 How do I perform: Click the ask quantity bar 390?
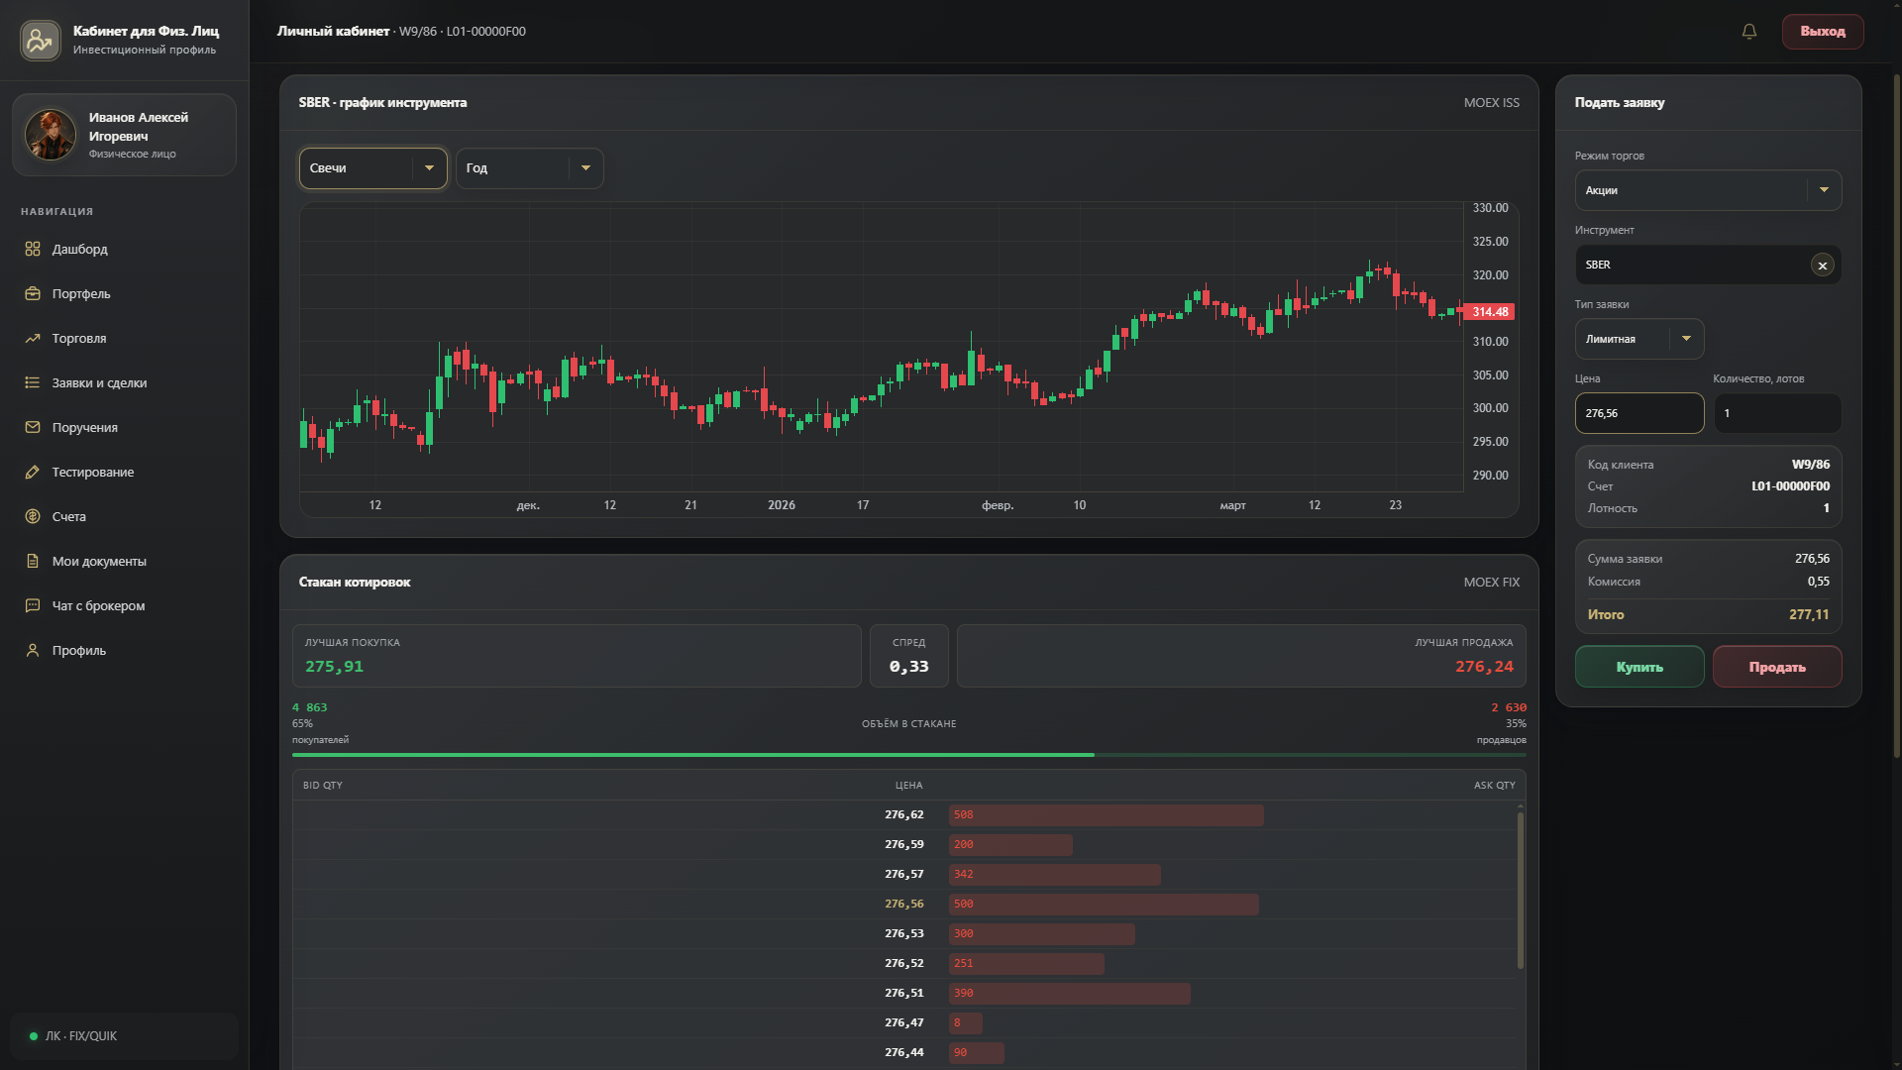(1069, 993)
